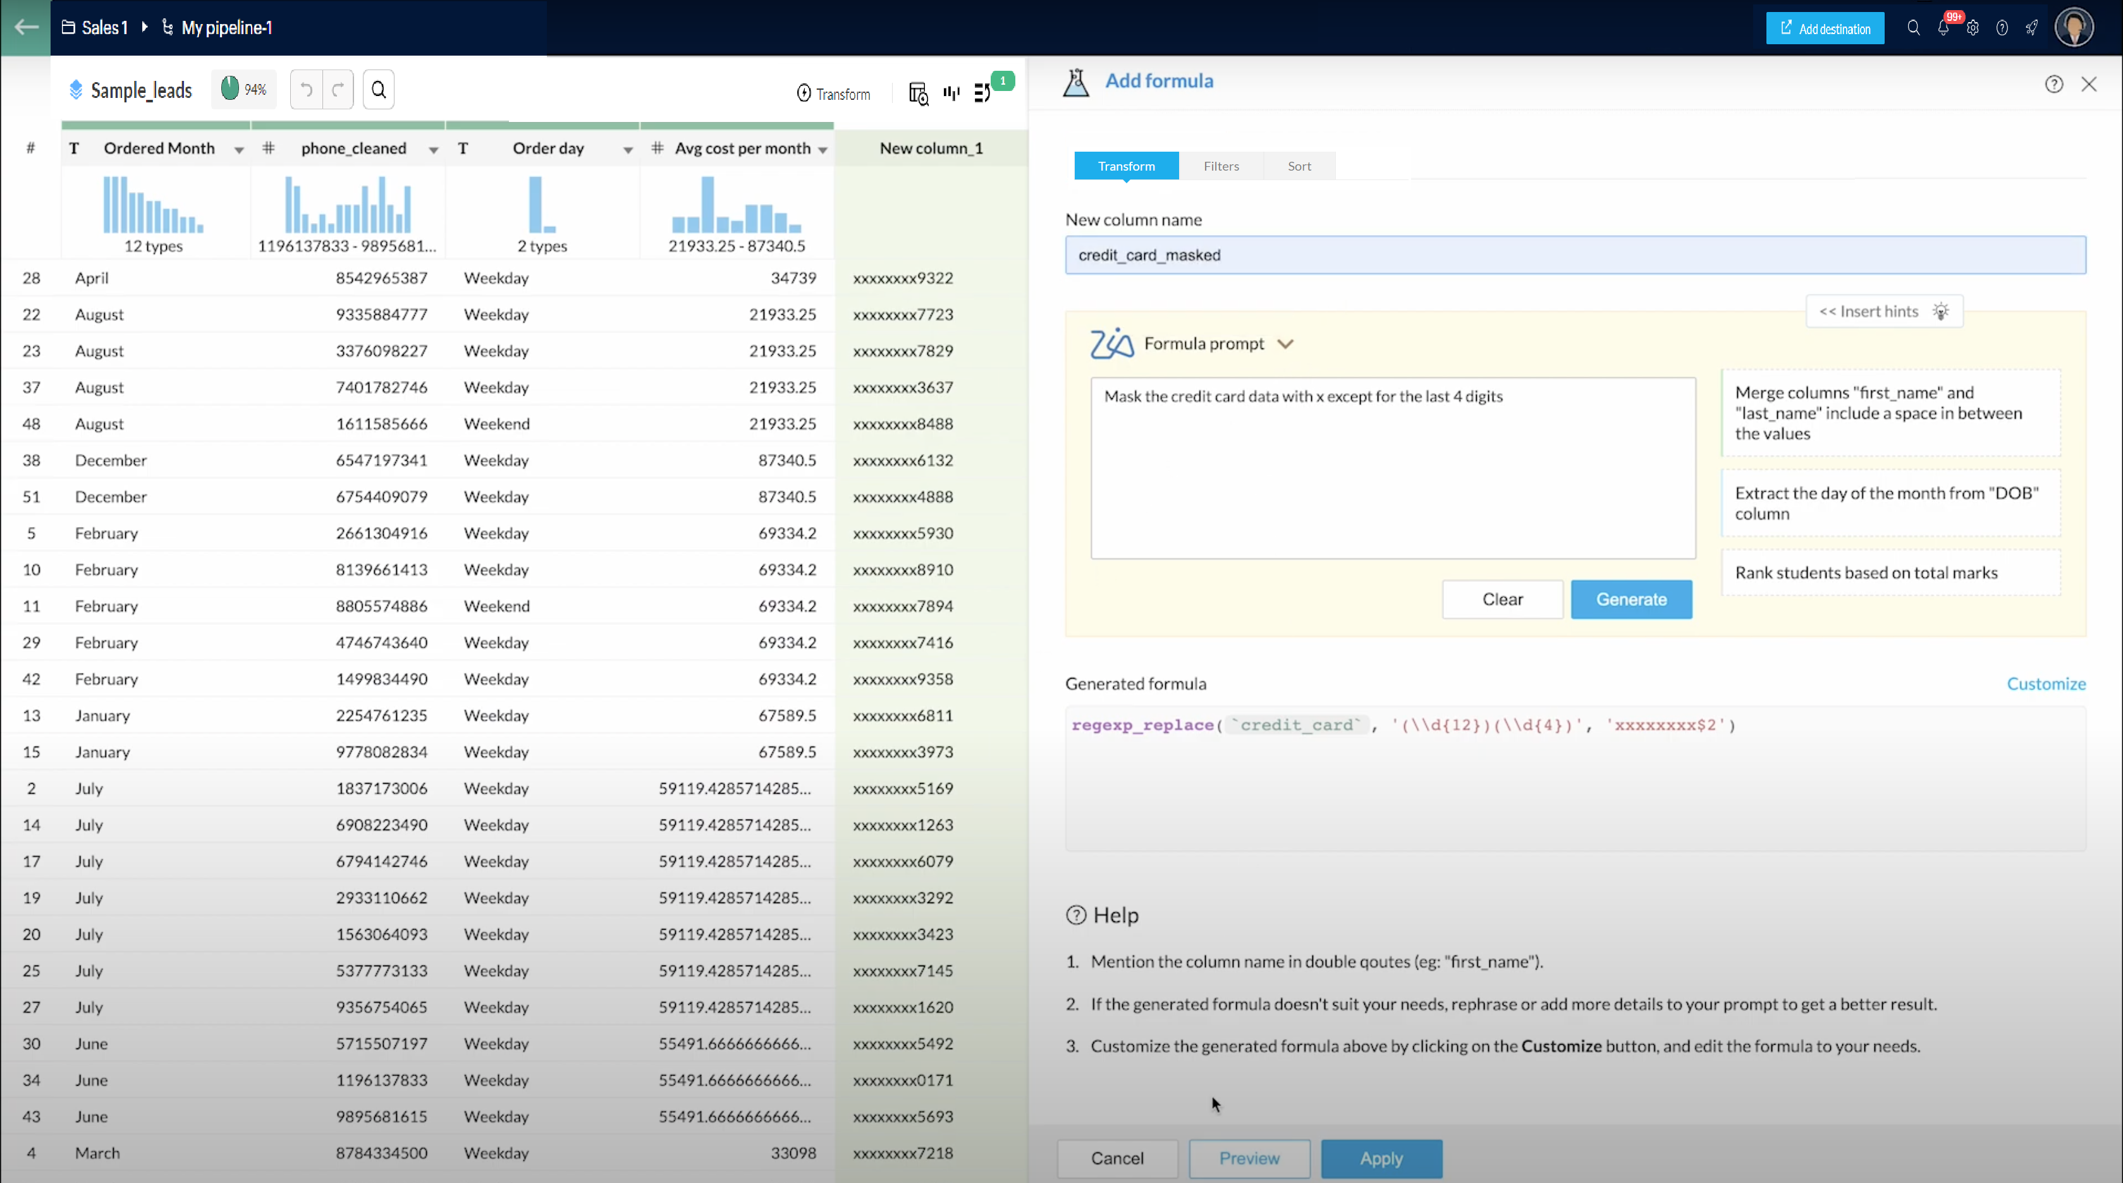The image size is (2123, 1183).
Task: Open the applied rules list icon with badge
Action: click(x=982, y=93)
